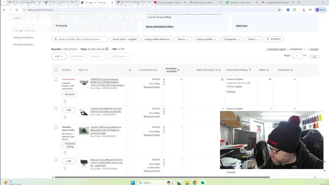Toggle the select-all listings checkbox

[x=56, y=70]
